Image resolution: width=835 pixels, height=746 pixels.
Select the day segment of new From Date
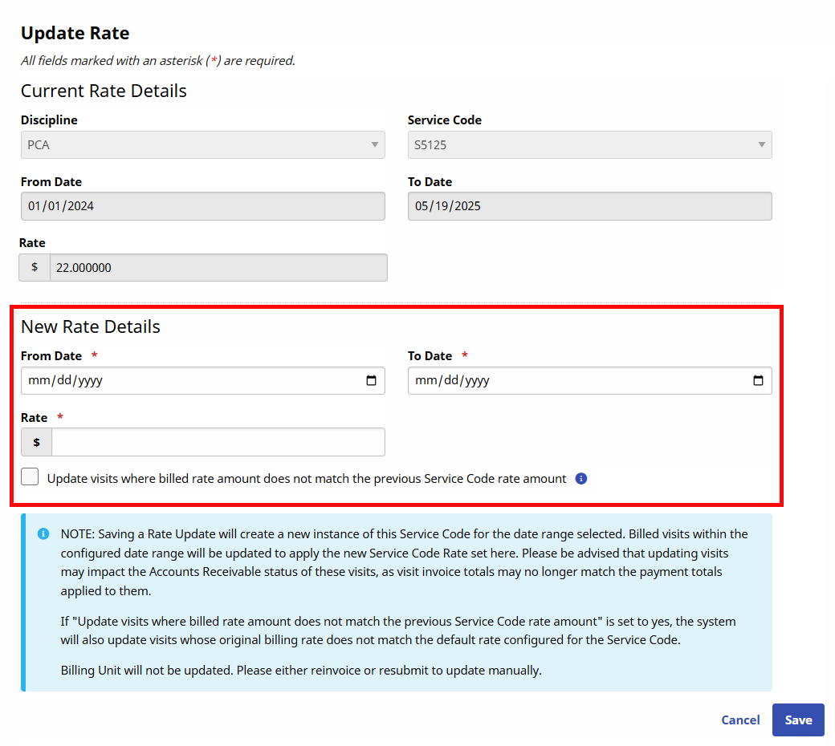(63, 381)
